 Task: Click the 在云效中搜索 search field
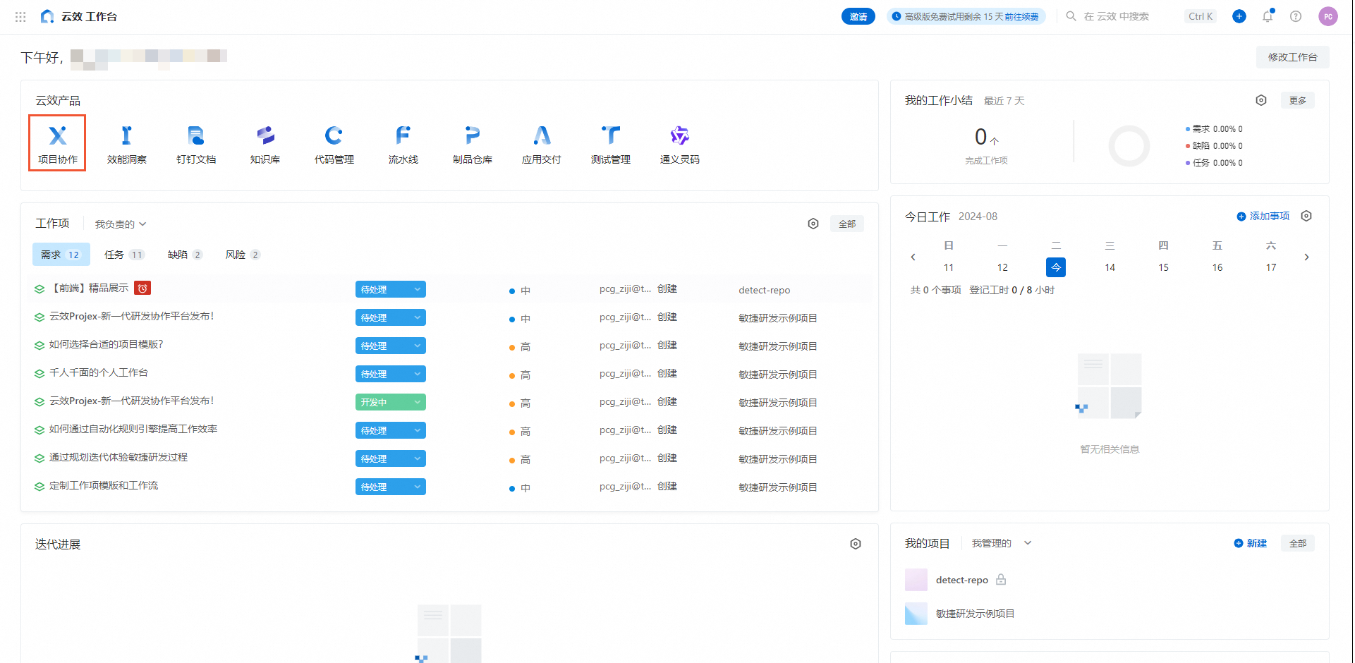[1141, 16]
